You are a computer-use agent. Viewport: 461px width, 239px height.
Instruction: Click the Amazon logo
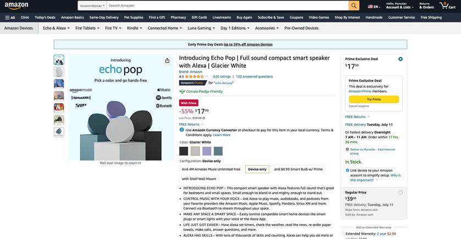point(16,6)
